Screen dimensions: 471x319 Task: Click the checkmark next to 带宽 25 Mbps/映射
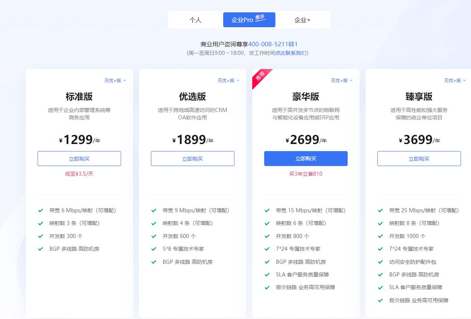point(380,210)
